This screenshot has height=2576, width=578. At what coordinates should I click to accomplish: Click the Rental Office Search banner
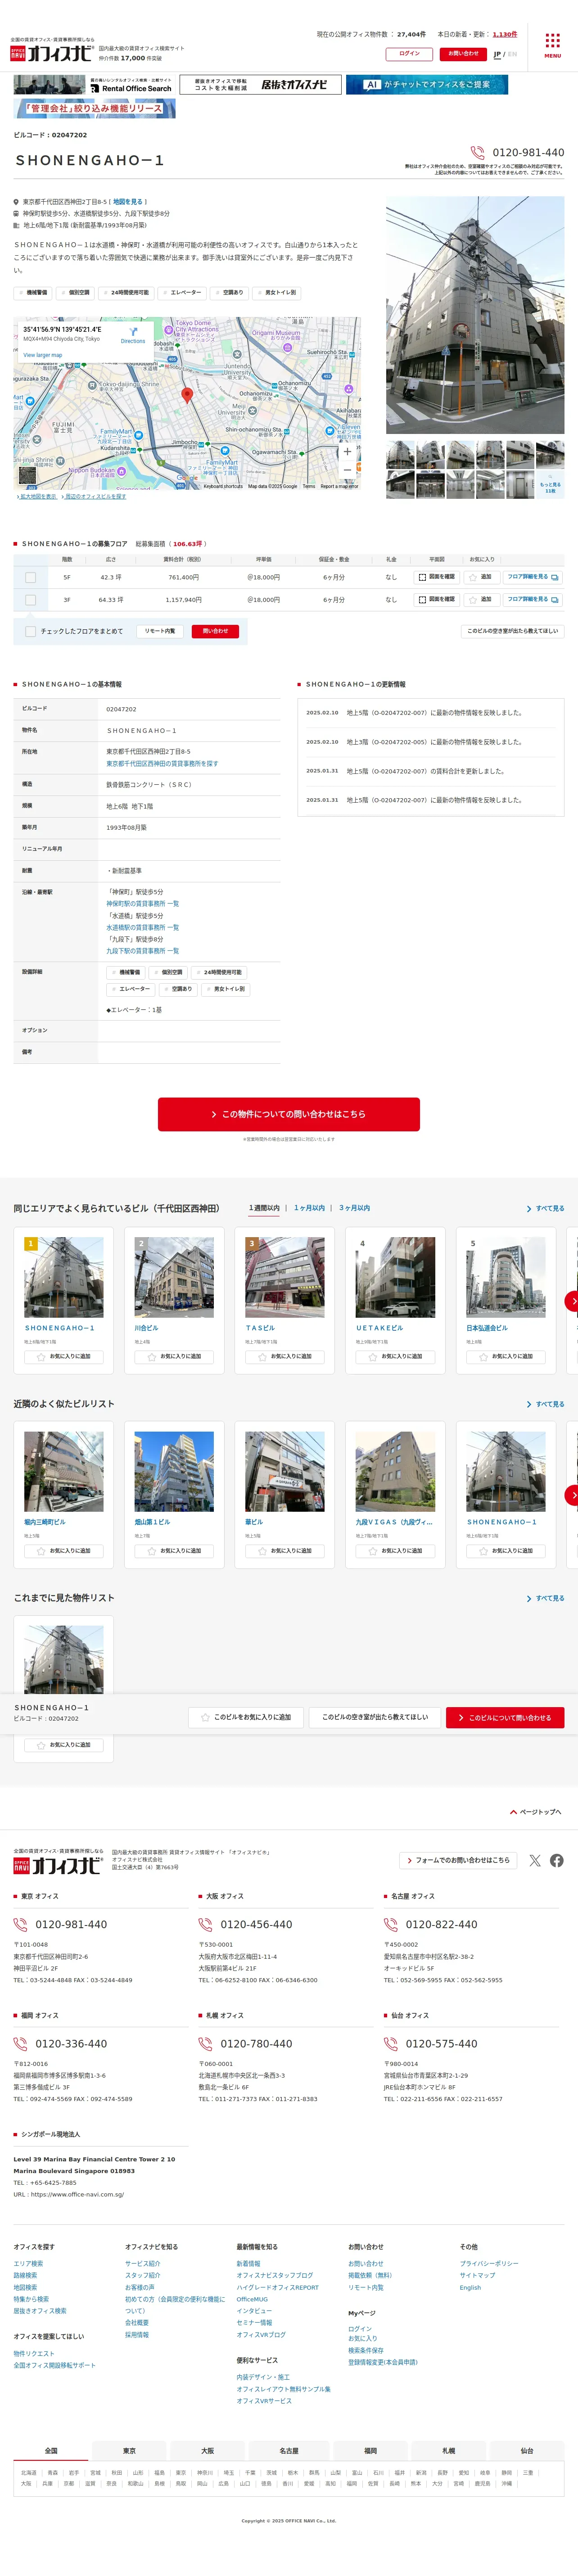(93, 85)
